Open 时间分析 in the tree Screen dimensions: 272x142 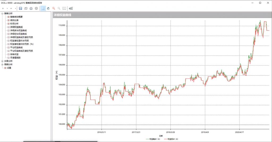point(14,24)
